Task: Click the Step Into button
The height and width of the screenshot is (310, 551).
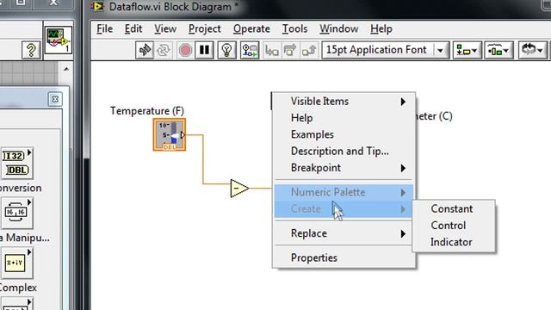Action: tap(272, 51)
